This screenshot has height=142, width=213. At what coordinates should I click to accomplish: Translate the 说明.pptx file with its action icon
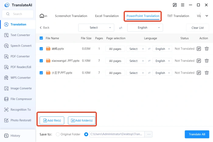tap(199, 49)
